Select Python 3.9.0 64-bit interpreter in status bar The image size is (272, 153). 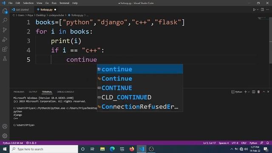(x=13, y=143)
